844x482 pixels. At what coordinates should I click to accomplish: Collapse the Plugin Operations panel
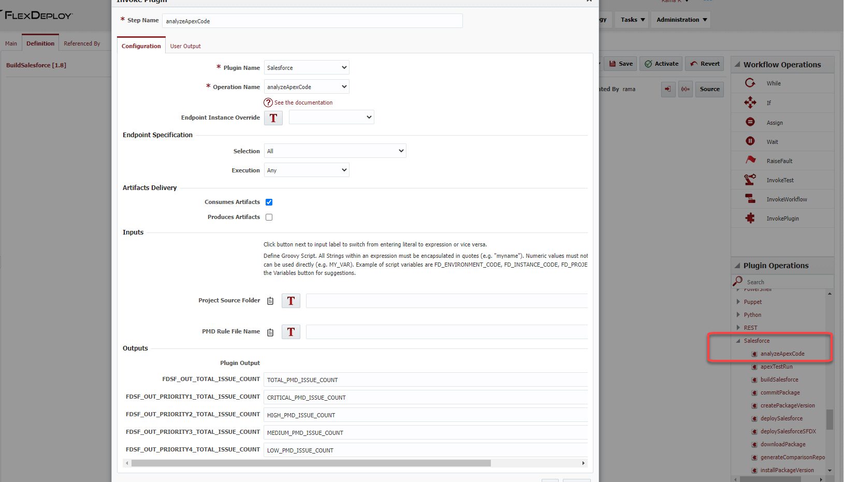point(737,266)
